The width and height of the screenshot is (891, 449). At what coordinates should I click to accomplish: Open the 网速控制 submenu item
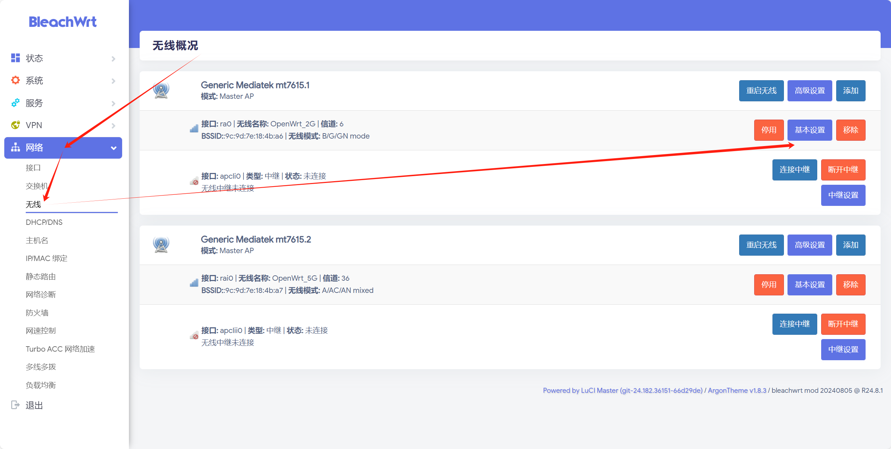coord(41,330)
